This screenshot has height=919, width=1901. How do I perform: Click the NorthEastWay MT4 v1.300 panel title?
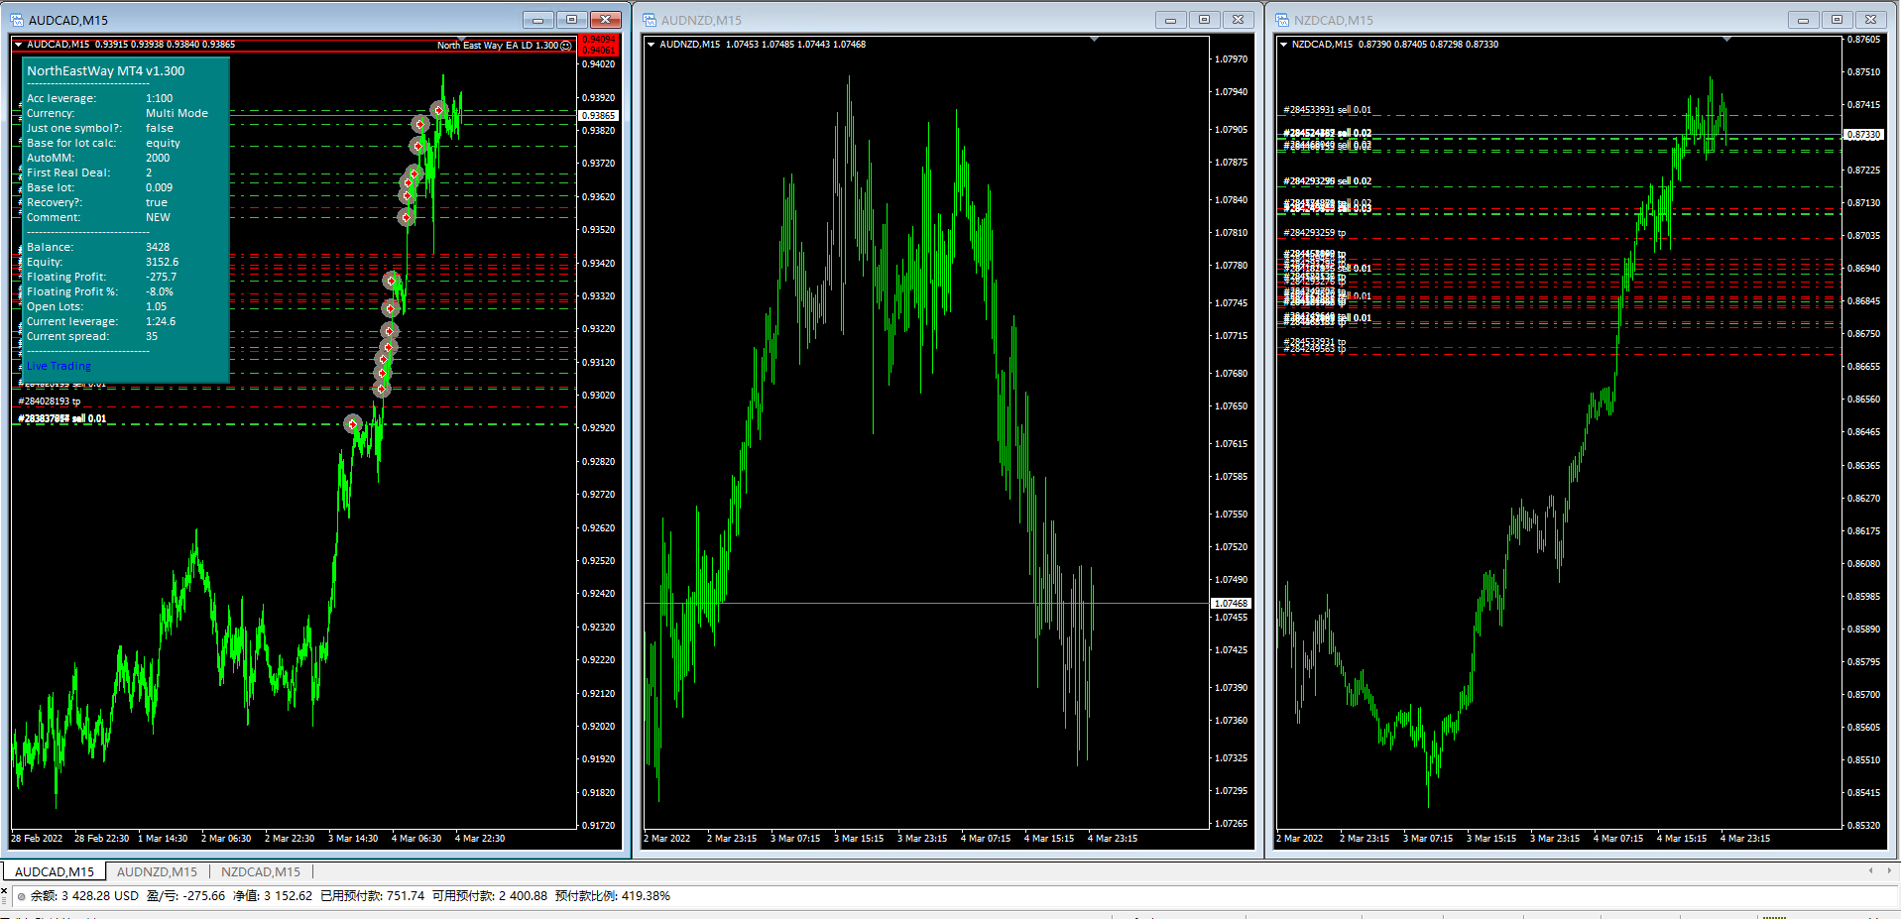click(106, 71)
